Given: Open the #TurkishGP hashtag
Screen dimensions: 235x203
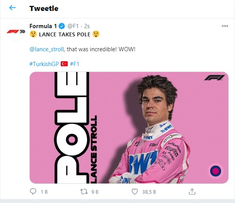Looking at the screenshot, I should (x=44, y=64).
